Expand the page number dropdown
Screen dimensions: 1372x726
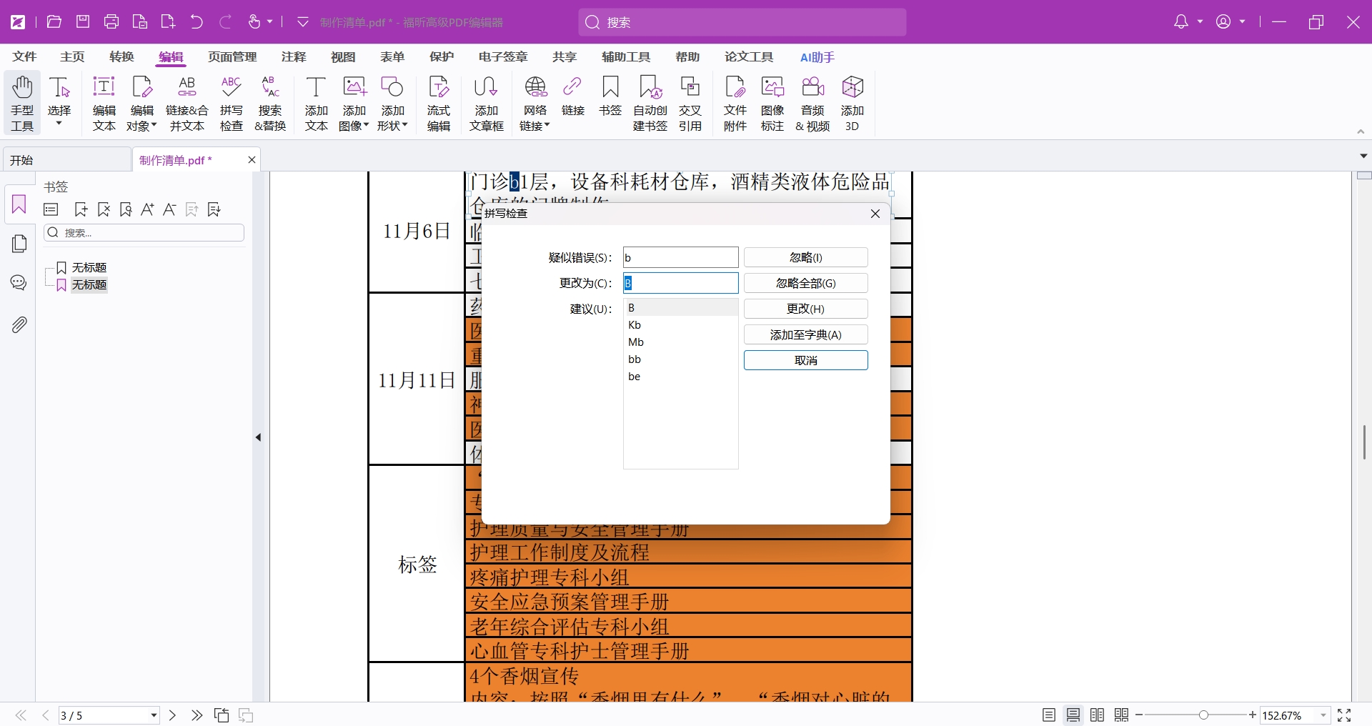(x=154, y=715)
